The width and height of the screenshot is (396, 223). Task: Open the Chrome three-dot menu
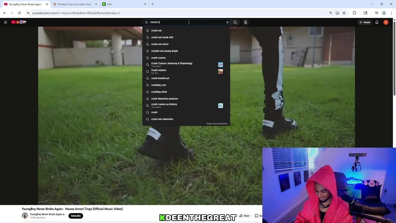(x=391, y=13)
